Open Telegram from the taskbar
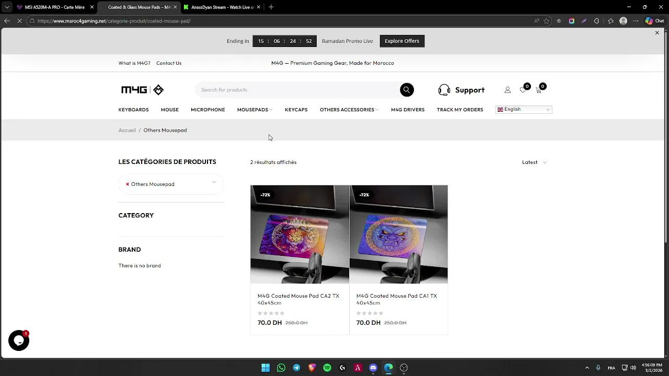669x376 pixels. [x=296, y=368]
